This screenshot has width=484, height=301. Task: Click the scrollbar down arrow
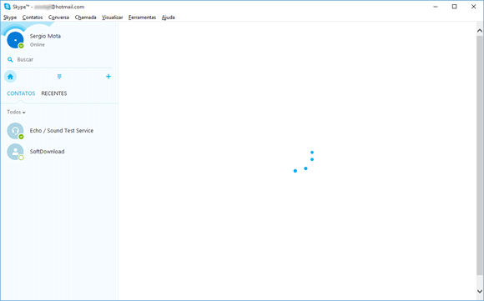[x=480, y=291]
